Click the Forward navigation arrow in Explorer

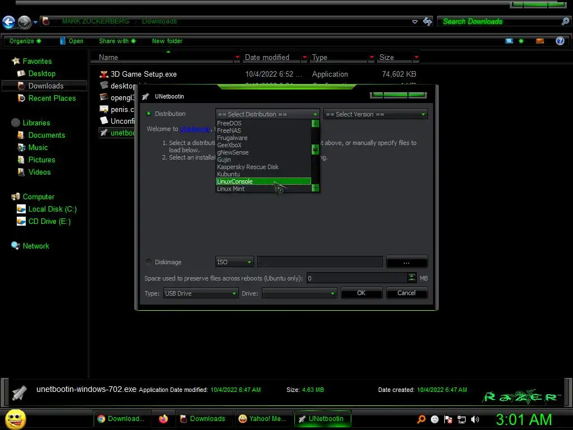pos(25,22)
